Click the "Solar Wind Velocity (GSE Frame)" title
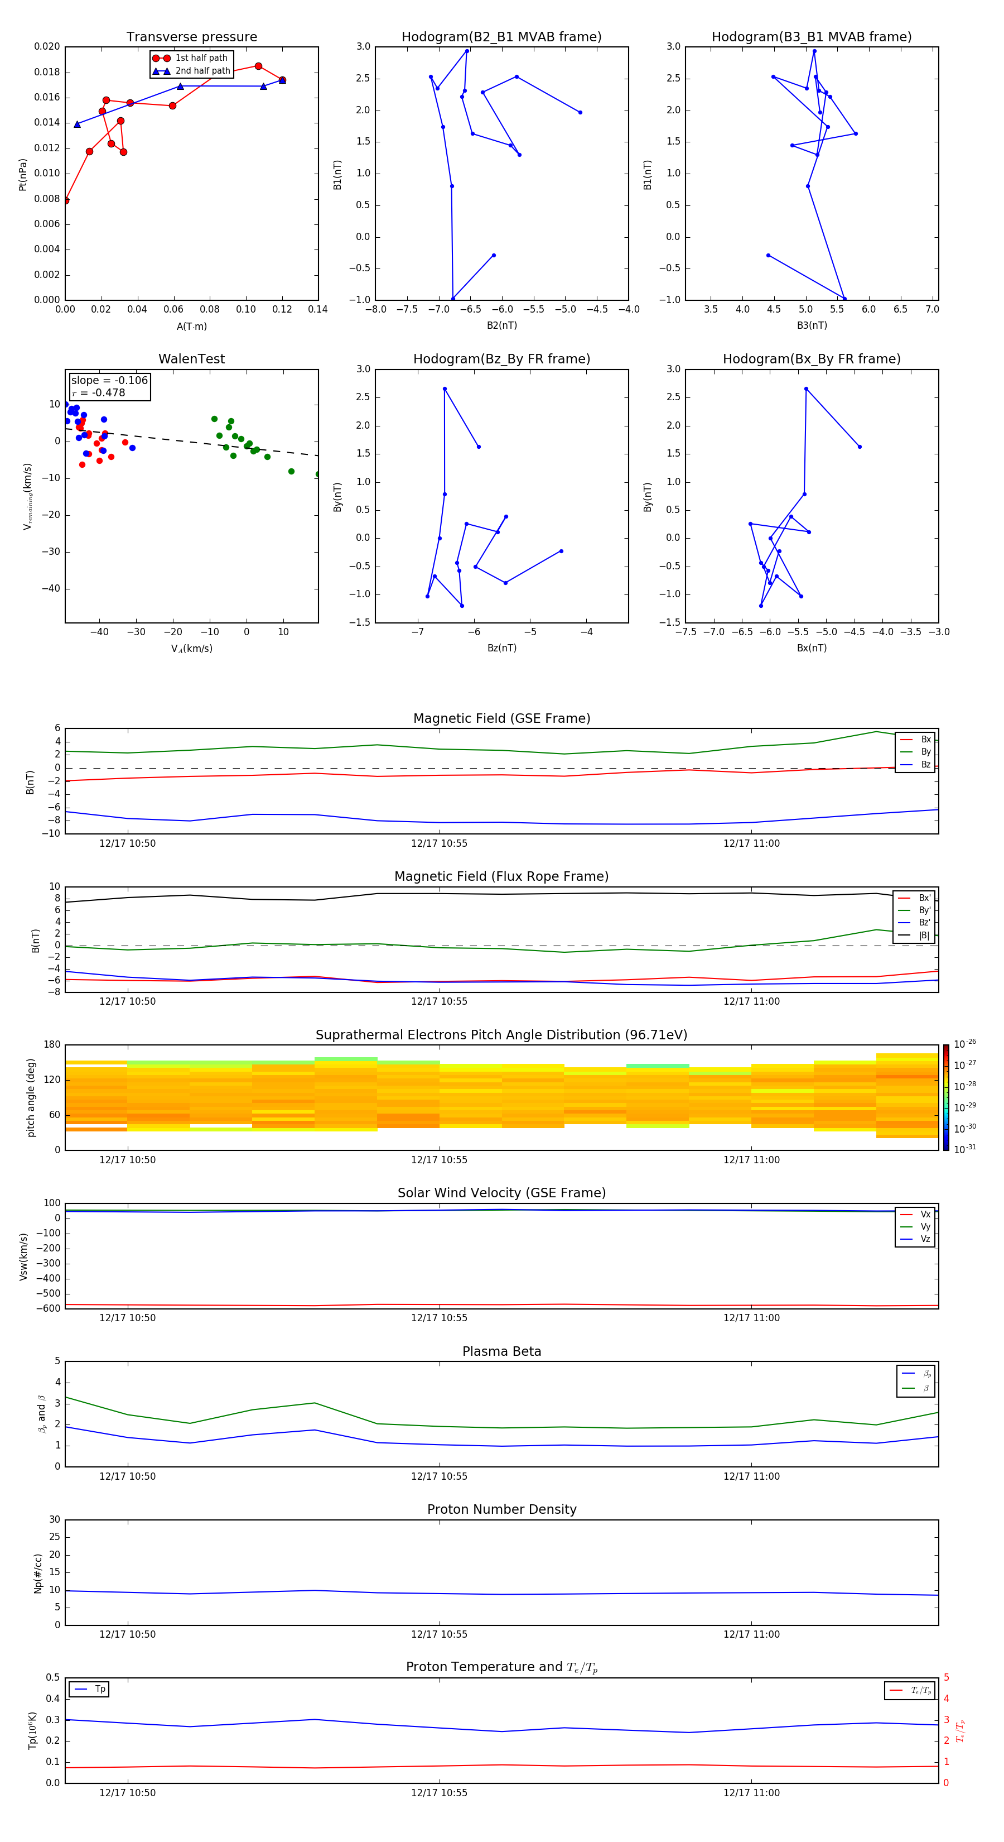Screen dimensions: 1004x1842 click(501, 1193)
